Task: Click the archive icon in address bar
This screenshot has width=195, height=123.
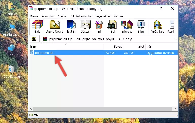Action: coord(45,39)
